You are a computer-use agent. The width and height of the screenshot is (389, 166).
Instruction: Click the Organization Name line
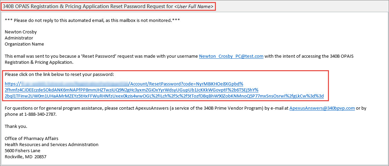click(x=24, y=44)
